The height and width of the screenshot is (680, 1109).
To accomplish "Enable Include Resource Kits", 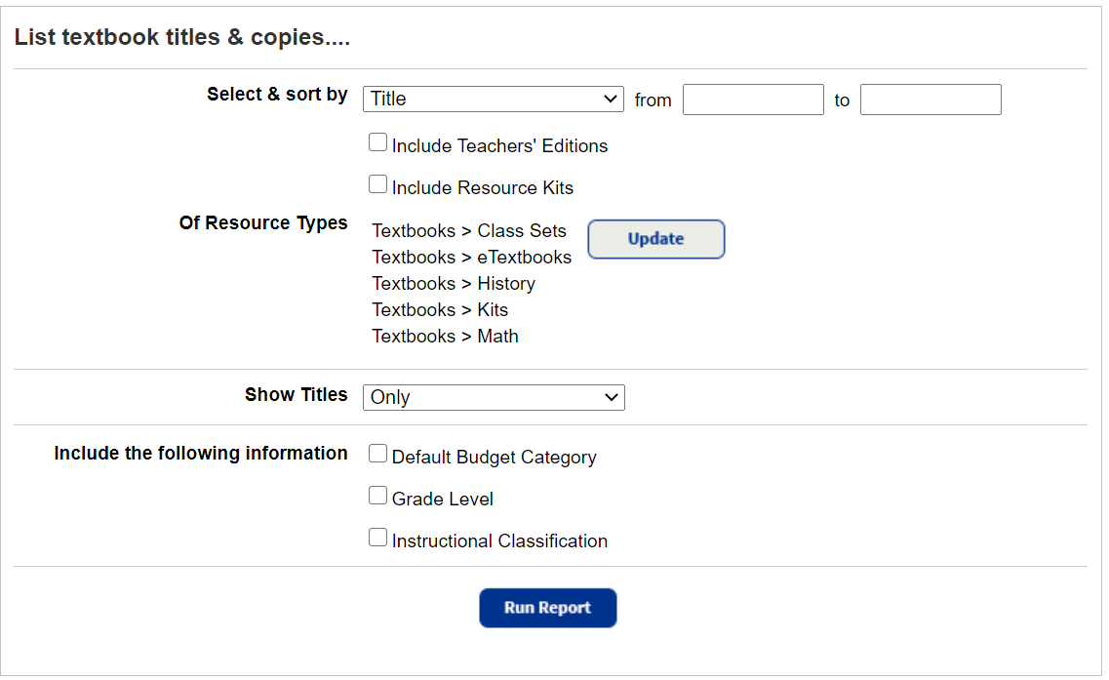I will [377, 183].
